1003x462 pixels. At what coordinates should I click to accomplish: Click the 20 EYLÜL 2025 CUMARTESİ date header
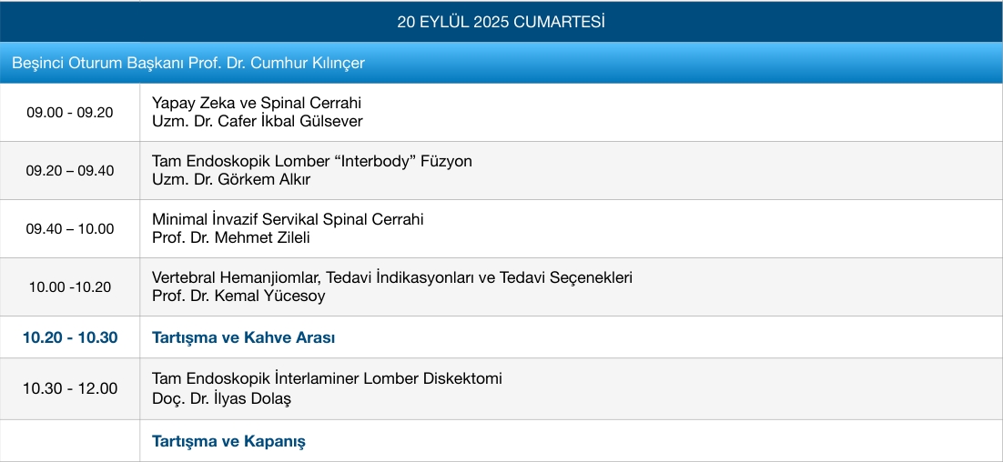coord(501,21)
